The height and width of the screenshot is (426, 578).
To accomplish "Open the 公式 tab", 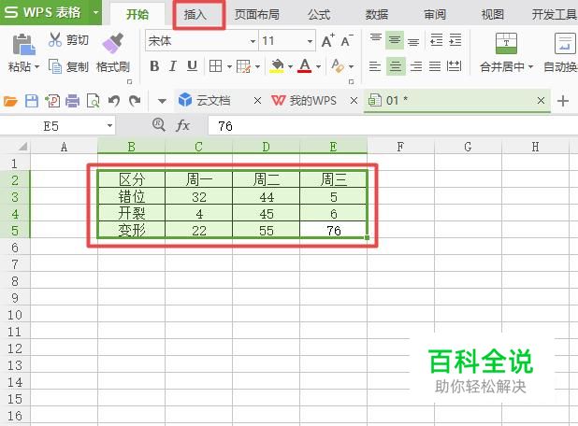I will [x=319, y=15].
